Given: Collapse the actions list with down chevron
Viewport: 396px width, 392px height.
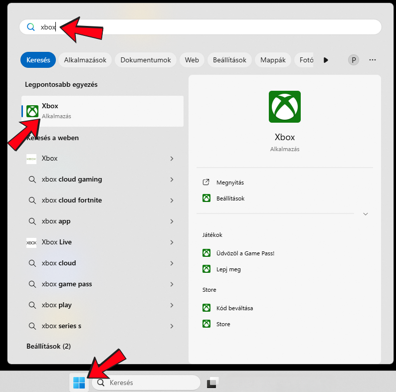Looking at the screenshot, I should pos(366,214).
